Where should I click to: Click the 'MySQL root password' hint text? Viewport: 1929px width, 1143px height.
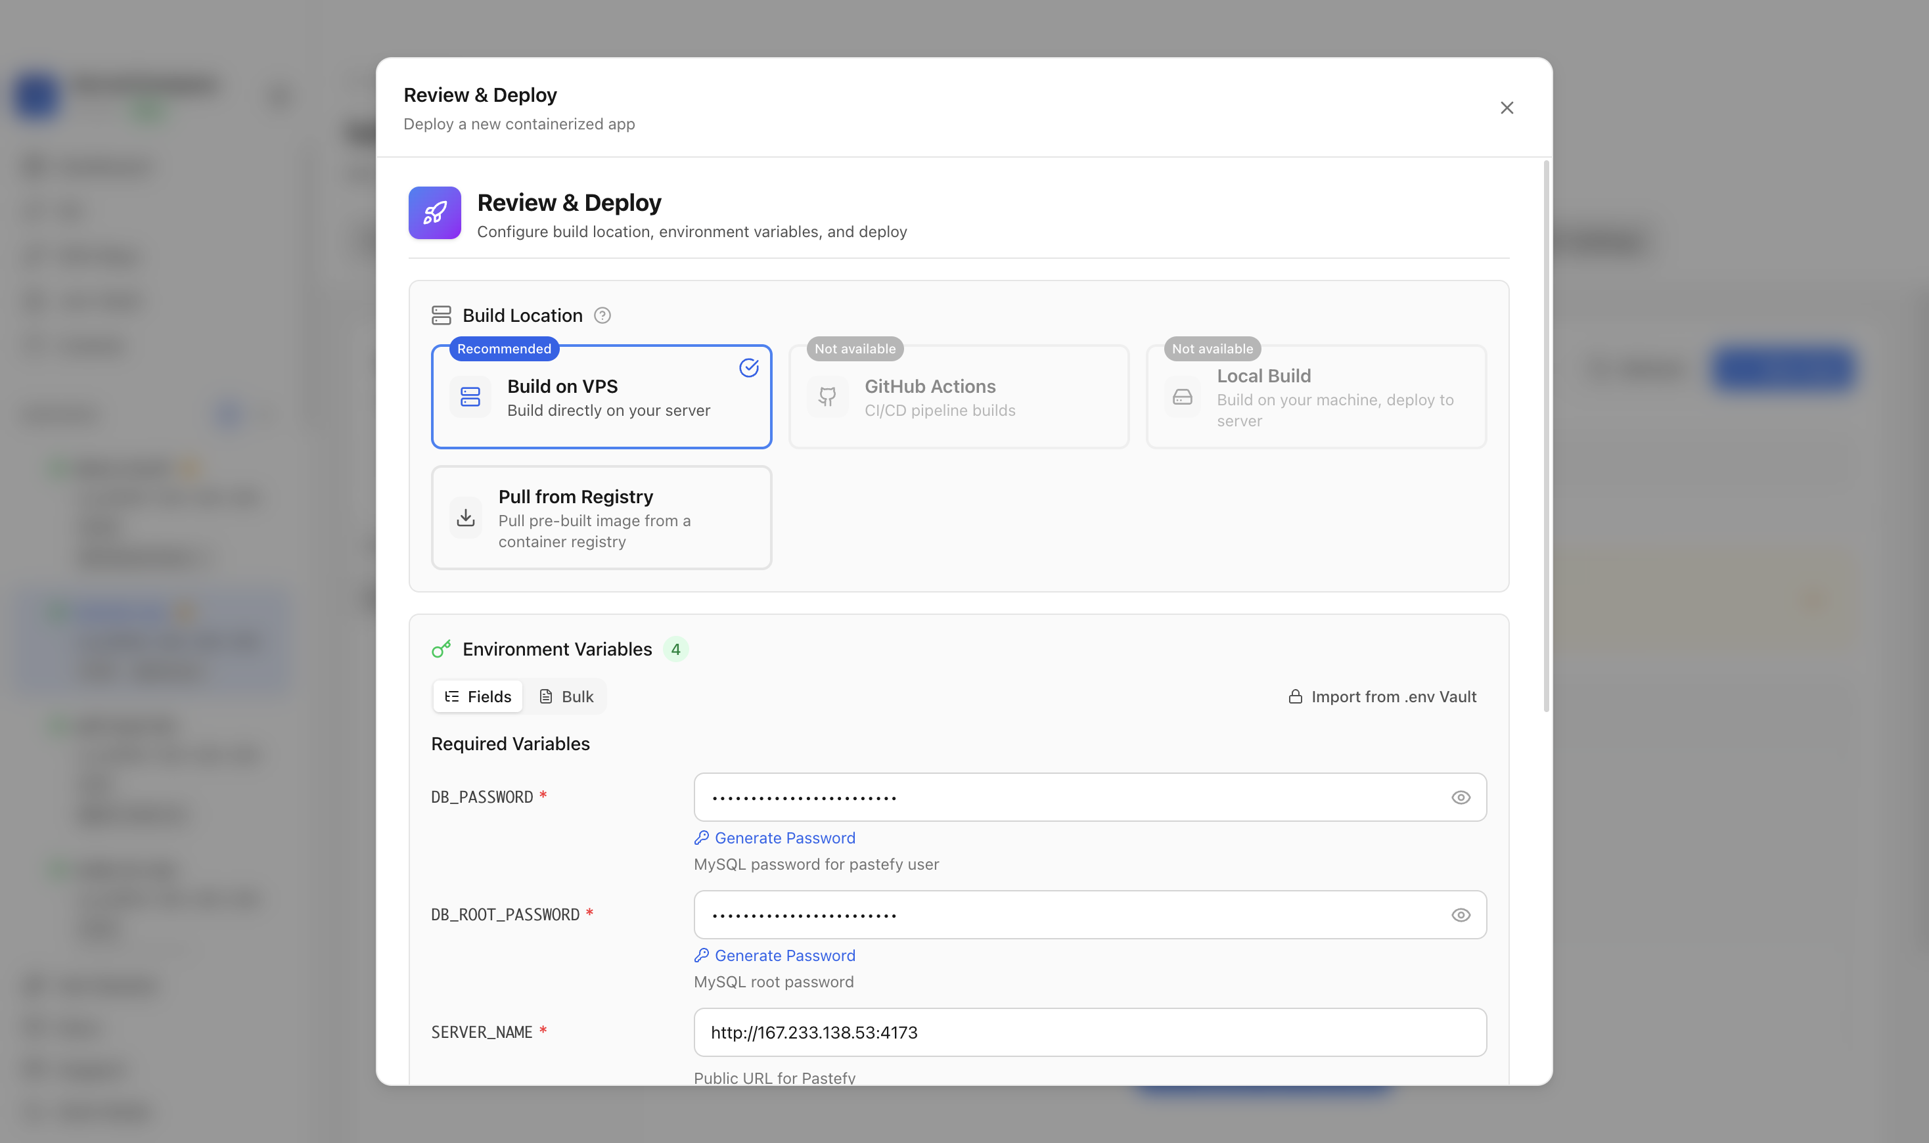(x=773, y=982)
